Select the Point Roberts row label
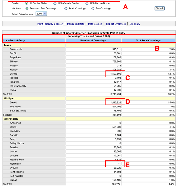Image resolution: width=179 pixels, height=186 pixels. [x=17, y=172]
